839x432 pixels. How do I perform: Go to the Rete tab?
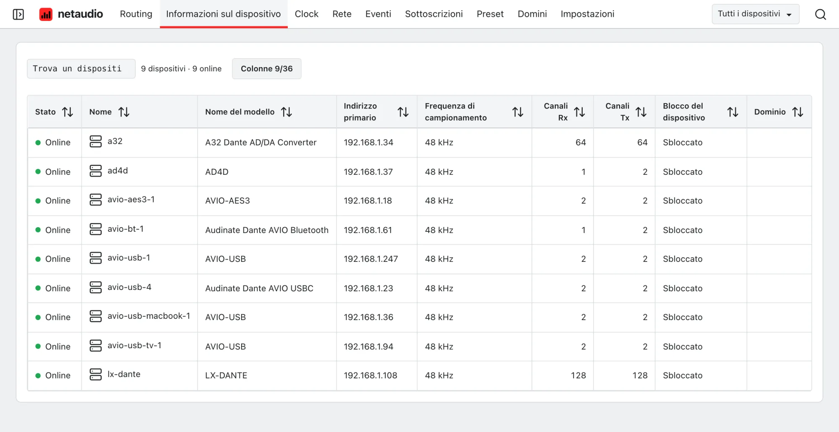coord(342,14)
